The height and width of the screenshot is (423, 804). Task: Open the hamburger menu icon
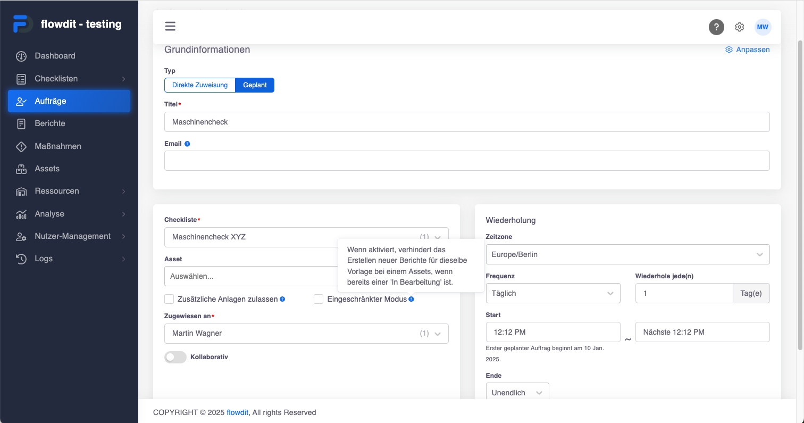(x=170, y=27)
